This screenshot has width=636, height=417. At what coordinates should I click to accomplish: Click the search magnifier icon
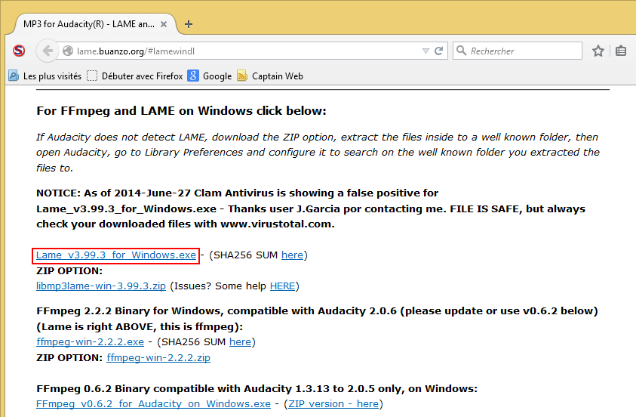coord(461,51)
